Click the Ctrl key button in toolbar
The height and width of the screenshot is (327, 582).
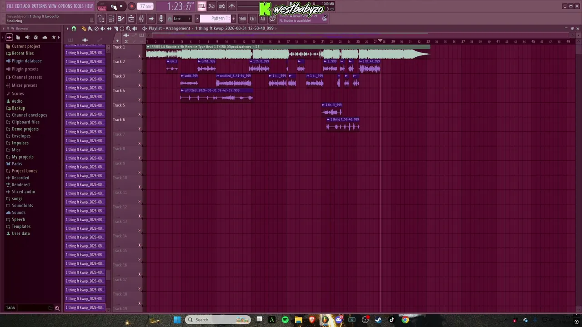[x=253, y=19]
